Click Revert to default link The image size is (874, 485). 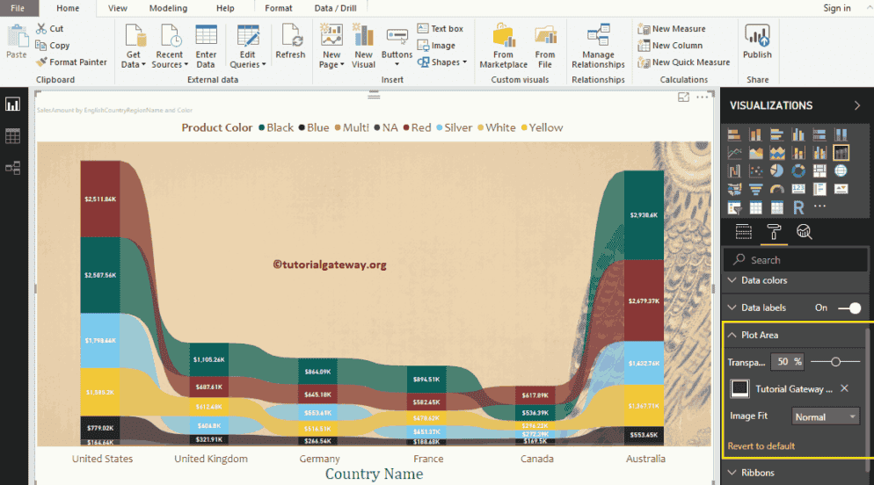[x=761, y=446]
